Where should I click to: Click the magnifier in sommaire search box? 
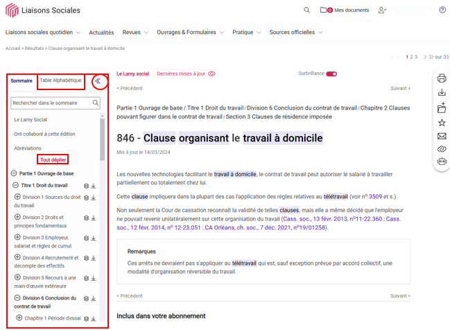(96, 103)
